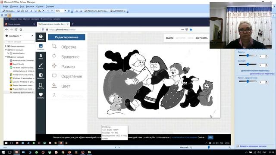Click the Undo arrow icon
Screen dimensions: 276x155
[x=48, y=11]
